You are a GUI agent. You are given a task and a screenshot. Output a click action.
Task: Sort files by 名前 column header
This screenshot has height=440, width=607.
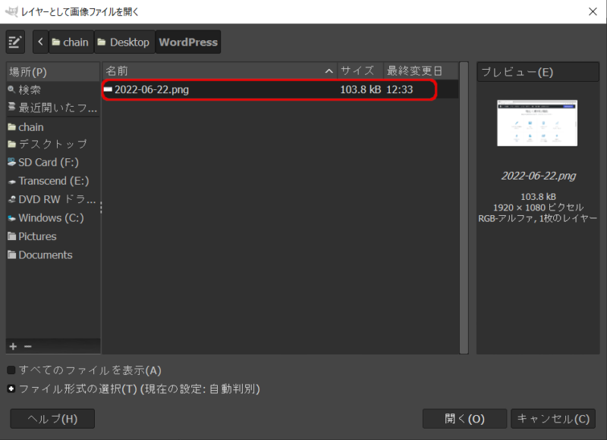coord(220,71)
